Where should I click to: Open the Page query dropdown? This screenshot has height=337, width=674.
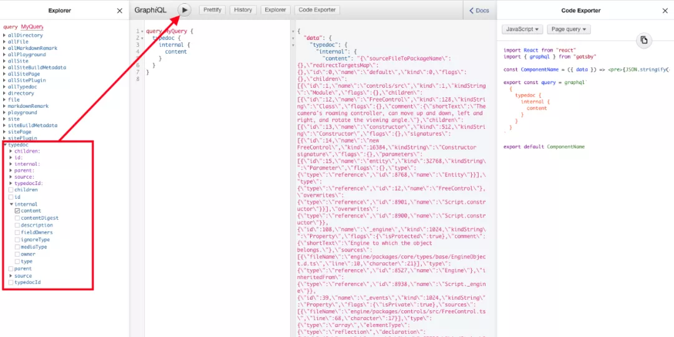569,29
